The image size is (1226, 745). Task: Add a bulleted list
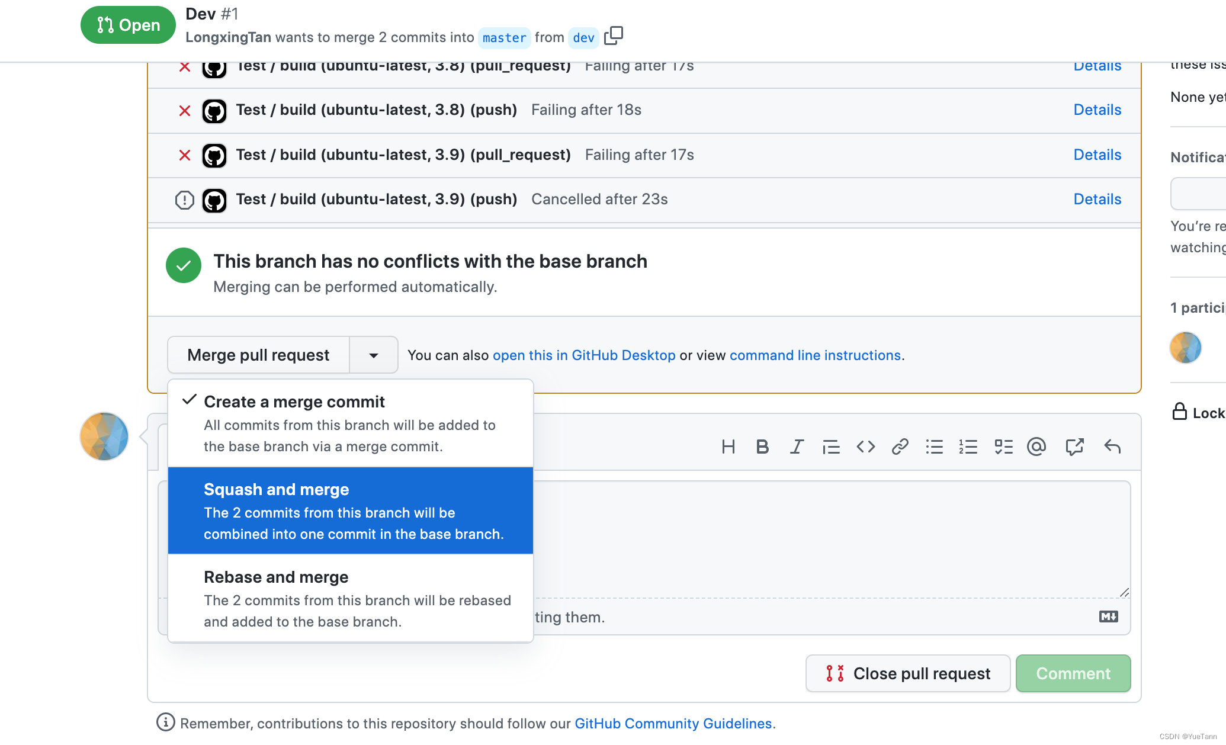(934, 447)
